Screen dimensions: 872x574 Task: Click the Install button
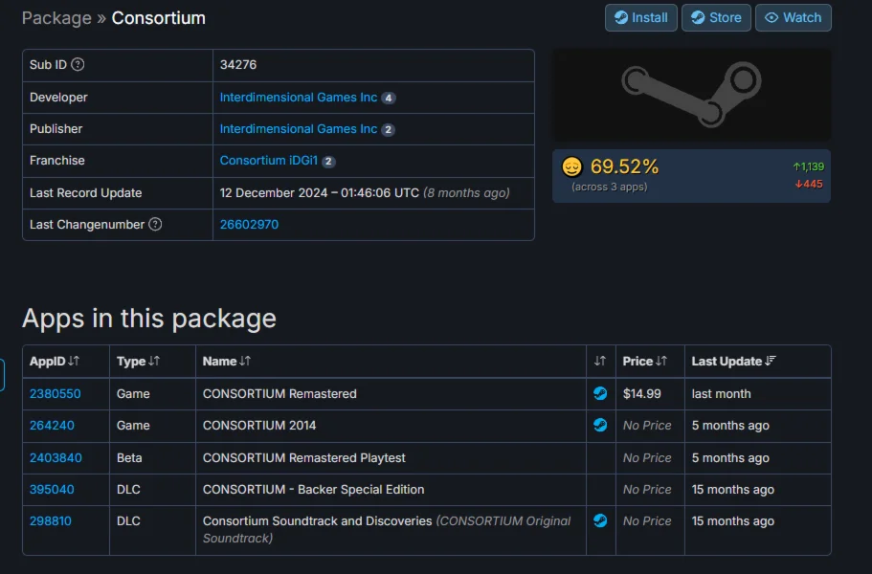tap(640, 17)
